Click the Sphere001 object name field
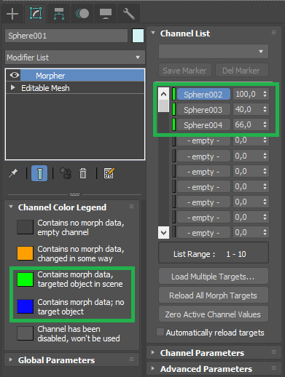The image size is (285, 377). tap(66, 36)
